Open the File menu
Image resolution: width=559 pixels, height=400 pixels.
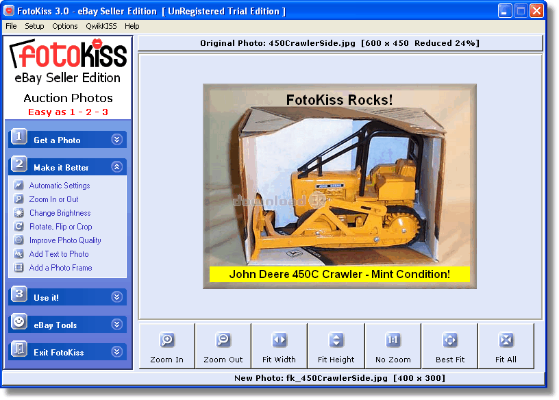pyautogui.click(x=11, y=26)
